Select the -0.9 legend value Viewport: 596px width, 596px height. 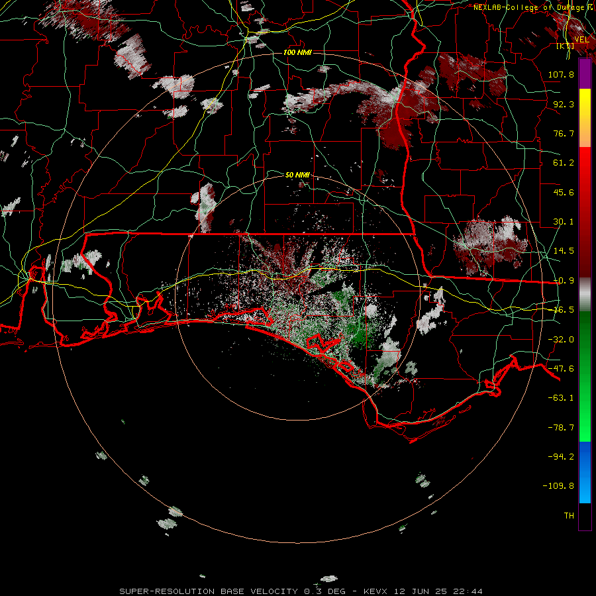(x=564, y=281)
